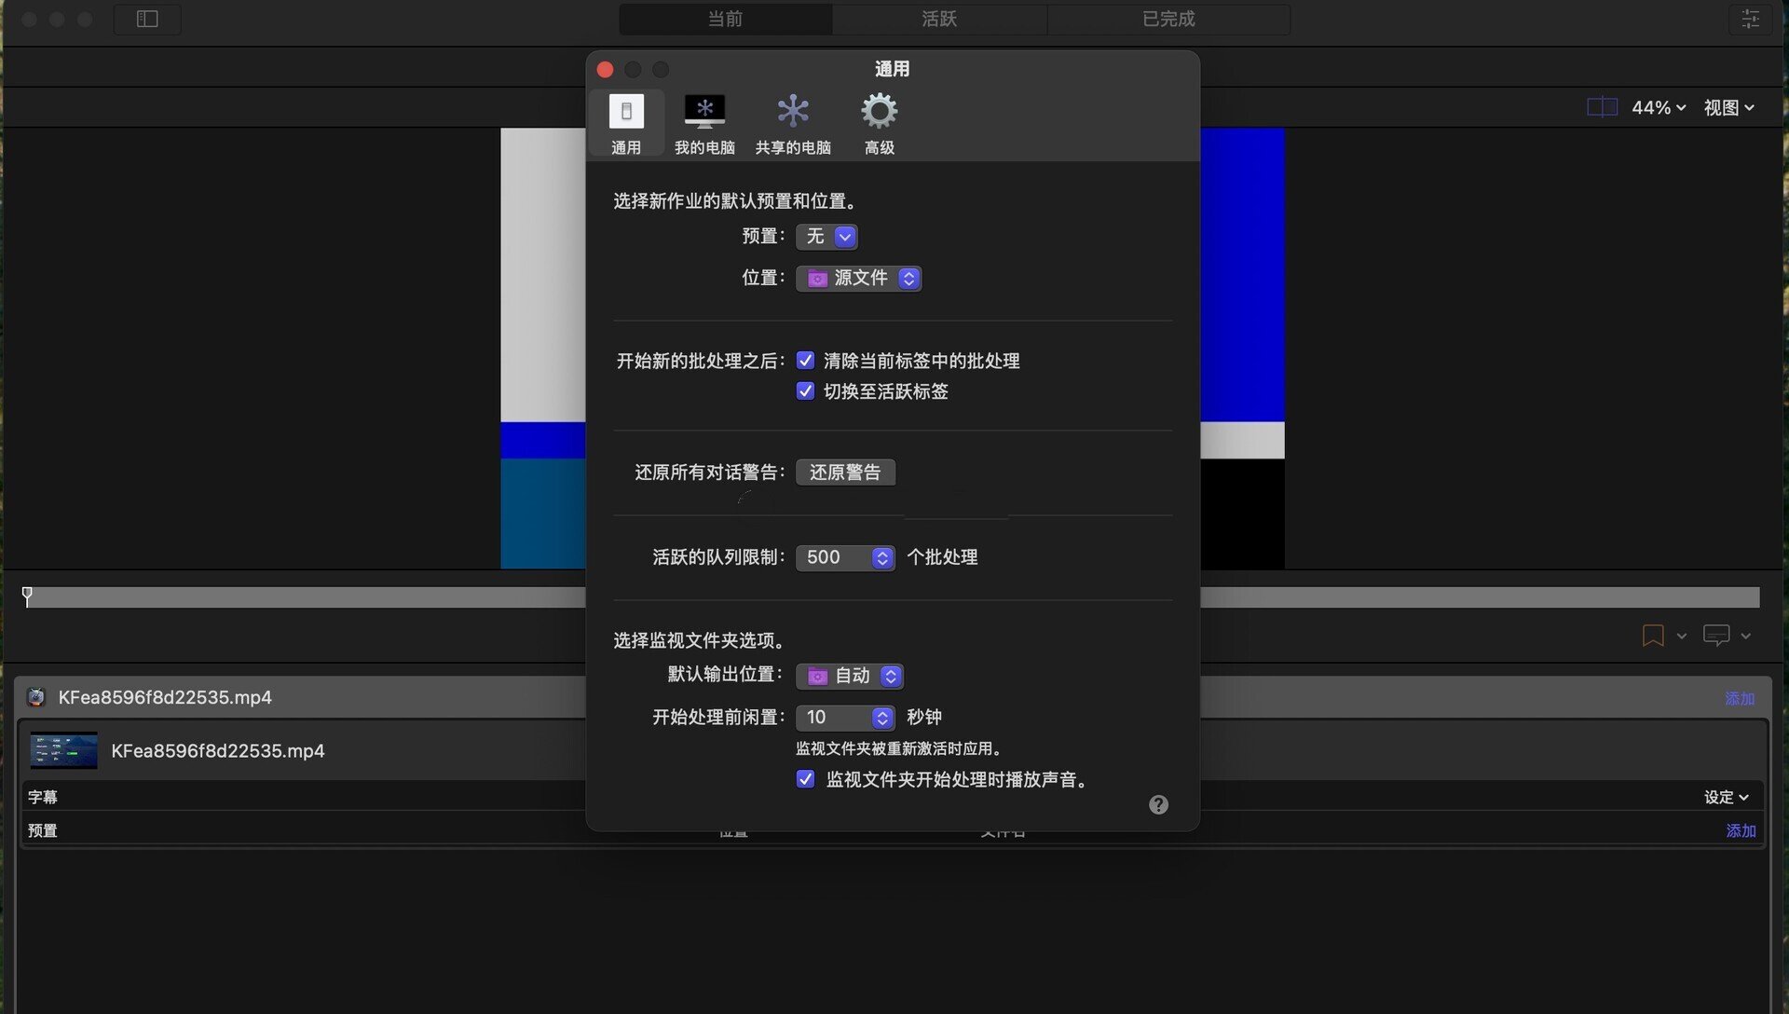Screen dimensions: 1789x1014
Task: Click the 预置 row label in the batch list
Action: [43, 830]
